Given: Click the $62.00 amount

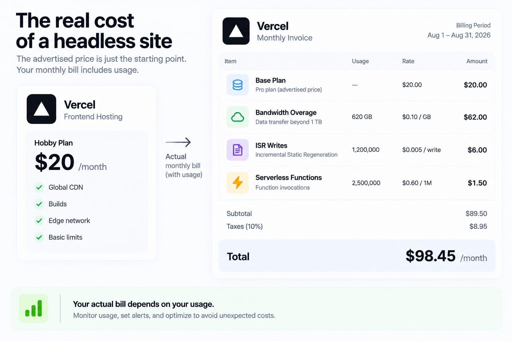Looking at the screenshot, I should click(475, 117).
